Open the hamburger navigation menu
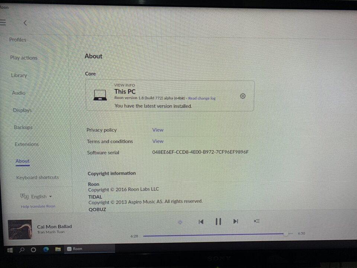This screenshot has width=357, height=268. point(3,22)
